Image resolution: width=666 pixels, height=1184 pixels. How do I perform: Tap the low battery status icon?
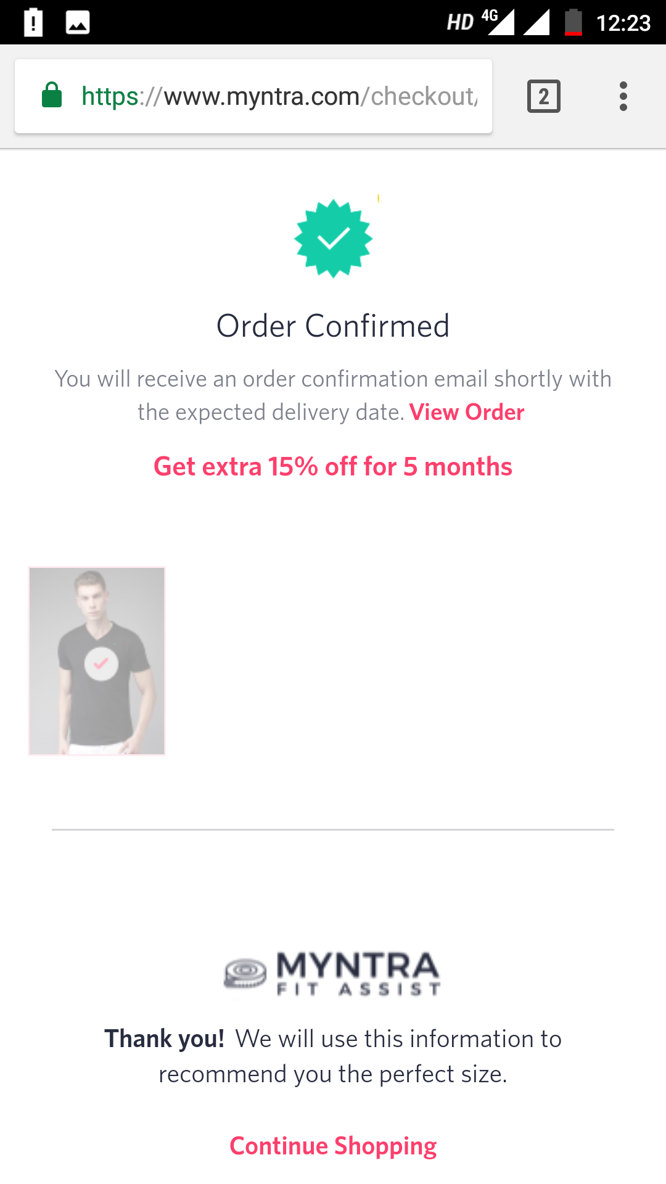point(573,23)
